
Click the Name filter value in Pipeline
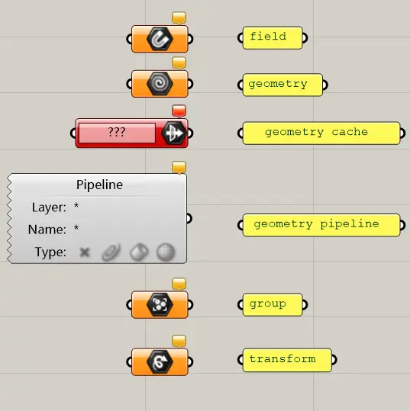click(76, 228)
